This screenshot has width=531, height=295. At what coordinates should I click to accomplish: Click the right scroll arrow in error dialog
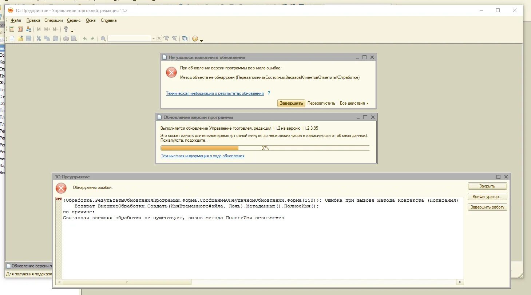tap(460, 282)
